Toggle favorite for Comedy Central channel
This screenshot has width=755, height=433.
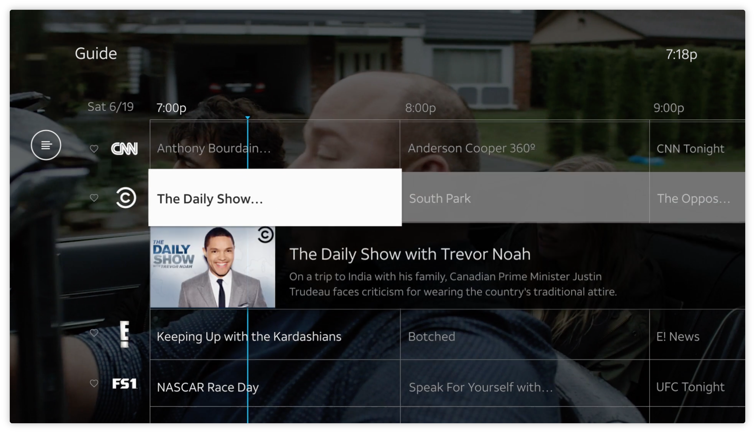[94, 198]
